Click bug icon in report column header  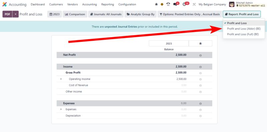[x=201, y=43]
